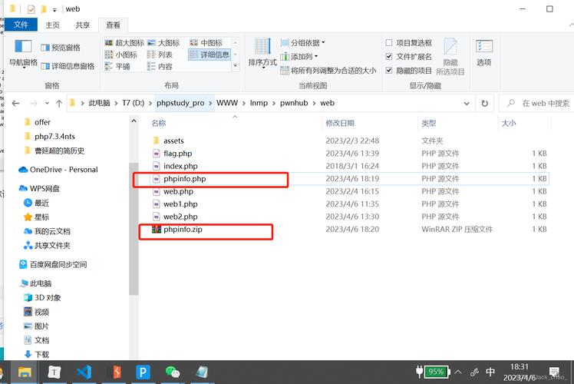Open Visual Studio Code from taskbar
574x384 pixels.
(x=84, y=372)
